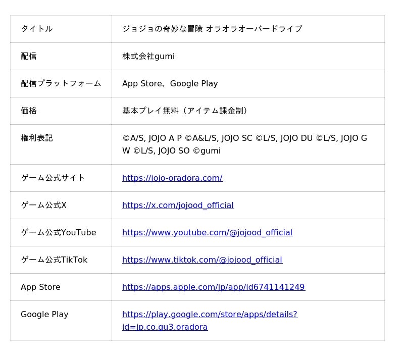Select the 株式会社gumi cell text
The height and width of the screenshot is (356, 404).
click(x=148, y=56)
